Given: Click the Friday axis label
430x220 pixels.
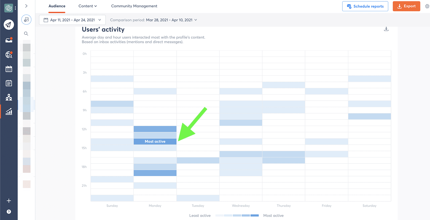Looking at the screenshot, I should click(327, 206).
